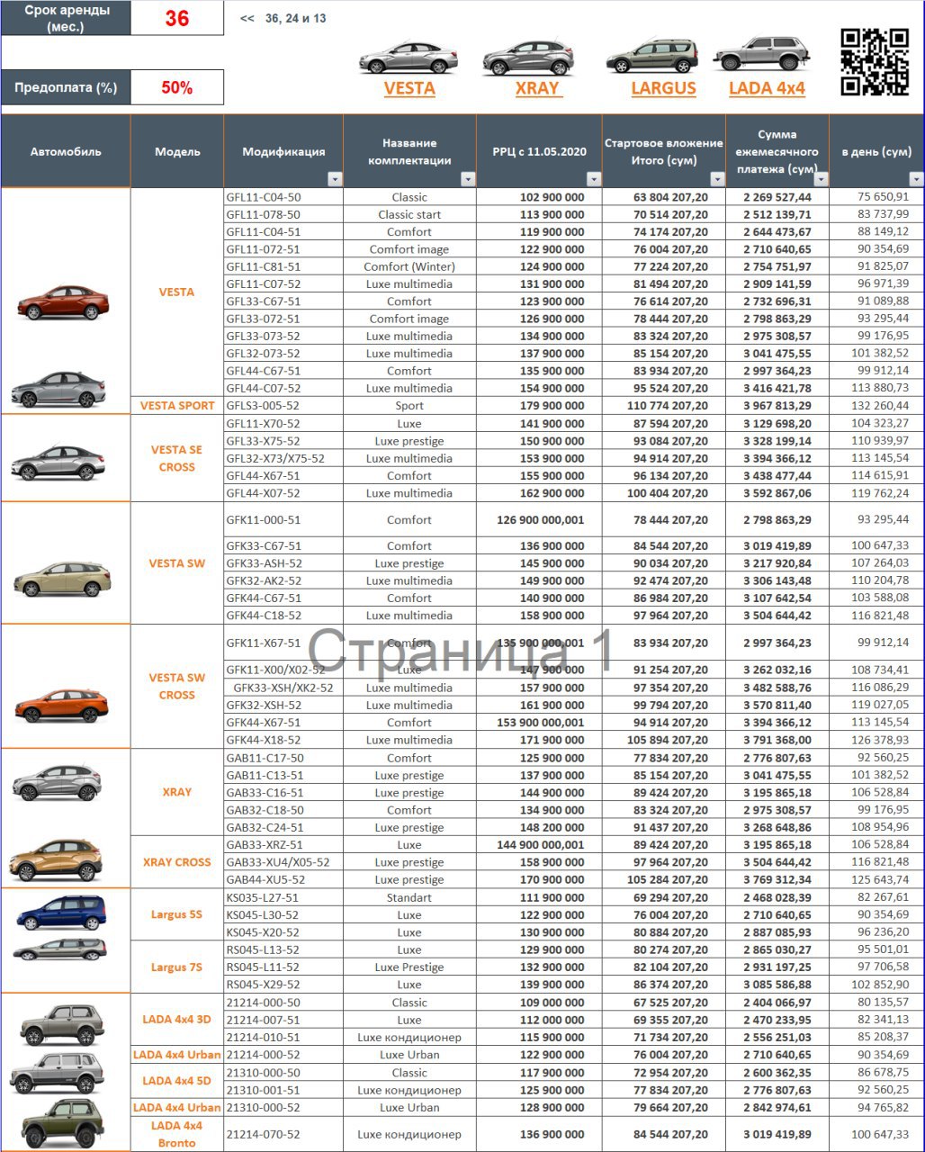Click the beige Vesta SW wagon picture
925x1152 pixels.
tap(62, 579)
